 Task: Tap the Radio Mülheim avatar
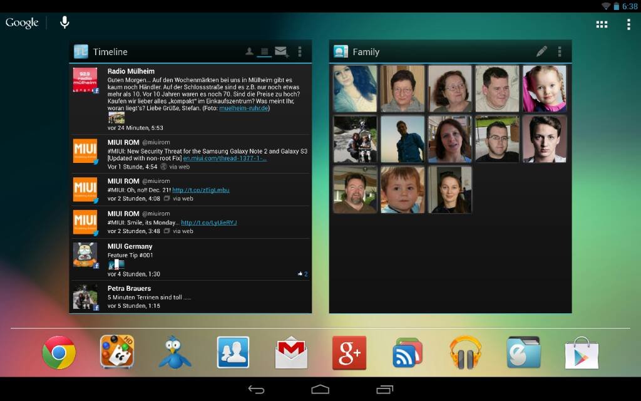(x=85, y=80)
